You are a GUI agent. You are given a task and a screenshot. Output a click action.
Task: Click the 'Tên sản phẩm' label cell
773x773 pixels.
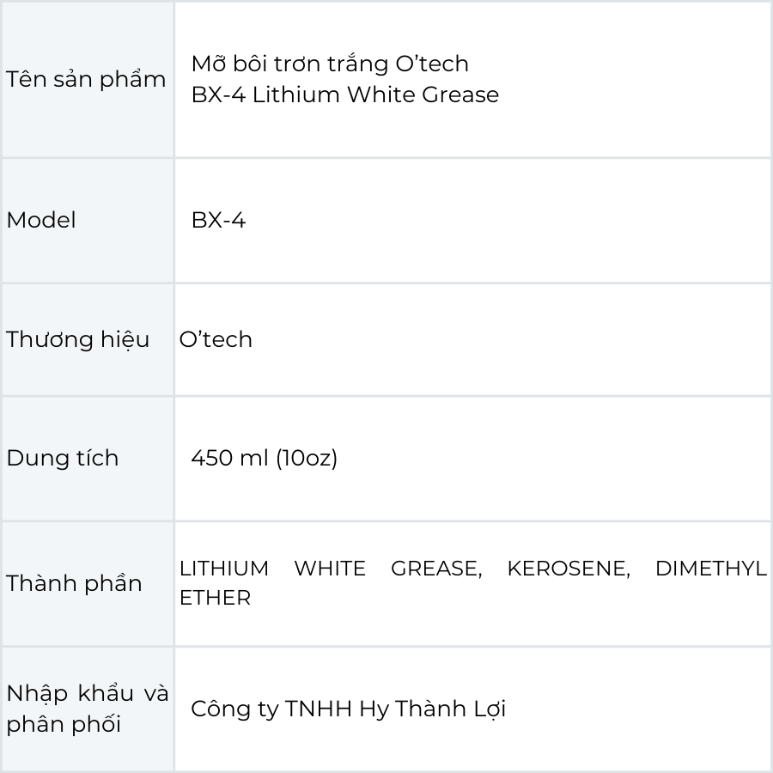(x=86, y=80)
